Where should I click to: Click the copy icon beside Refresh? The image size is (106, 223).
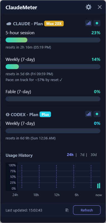(67, 210)
